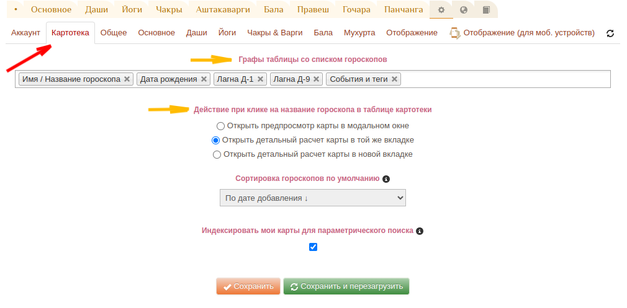The height and width of the screenshot is (308, 627).
Task: Click the book icon in top tabs
Action: [x=486, y=10]
